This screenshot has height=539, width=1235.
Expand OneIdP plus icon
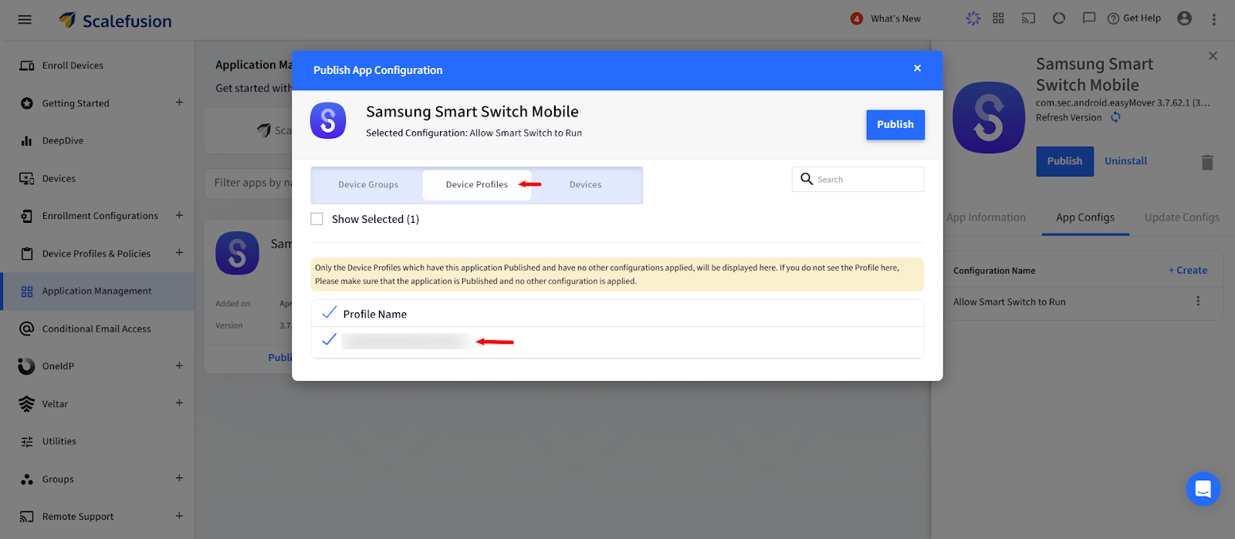179,365
